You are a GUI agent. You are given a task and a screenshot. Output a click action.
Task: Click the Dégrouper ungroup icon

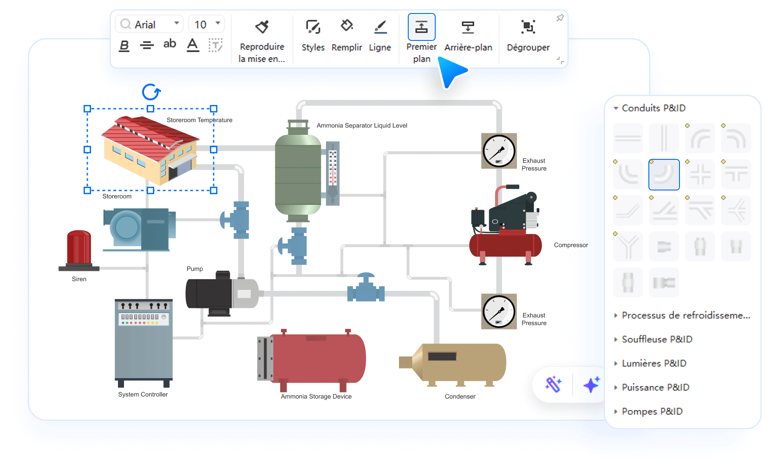528,27
